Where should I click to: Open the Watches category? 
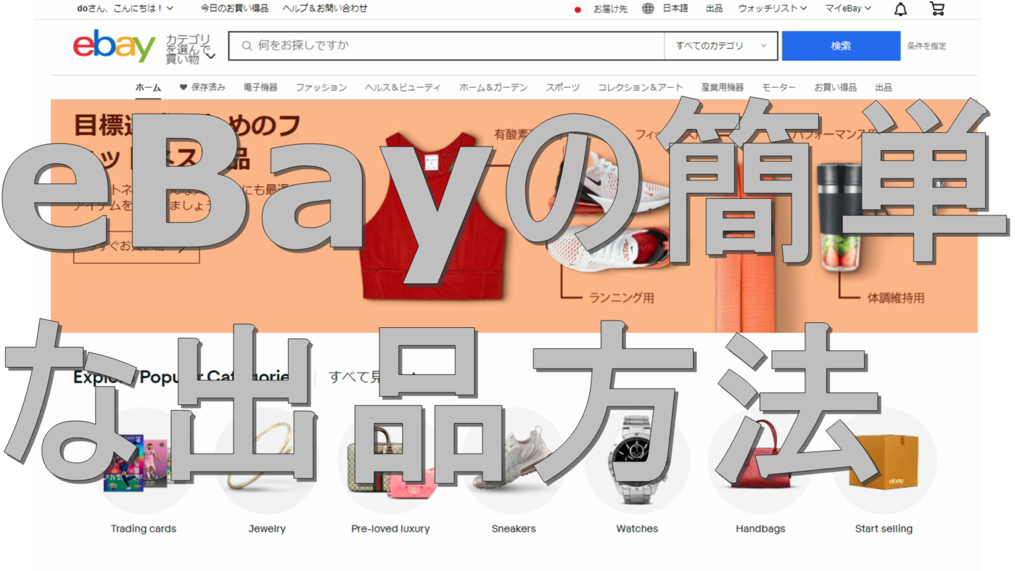tap(637, 529)
